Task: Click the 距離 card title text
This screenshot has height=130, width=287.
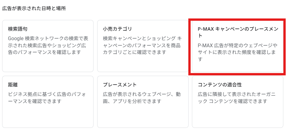Action: pos(13,85)
